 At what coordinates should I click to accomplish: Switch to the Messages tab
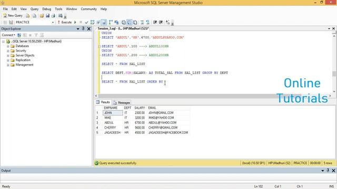coord(122,103)
